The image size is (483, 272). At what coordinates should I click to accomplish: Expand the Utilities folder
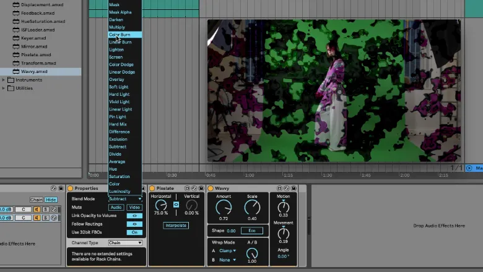pos(4,88)
